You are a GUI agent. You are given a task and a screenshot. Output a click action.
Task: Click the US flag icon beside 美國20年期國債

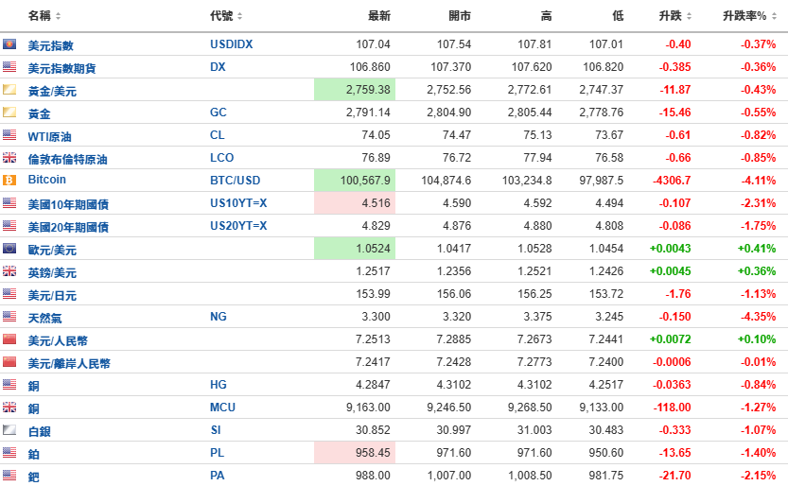point(9,225)
